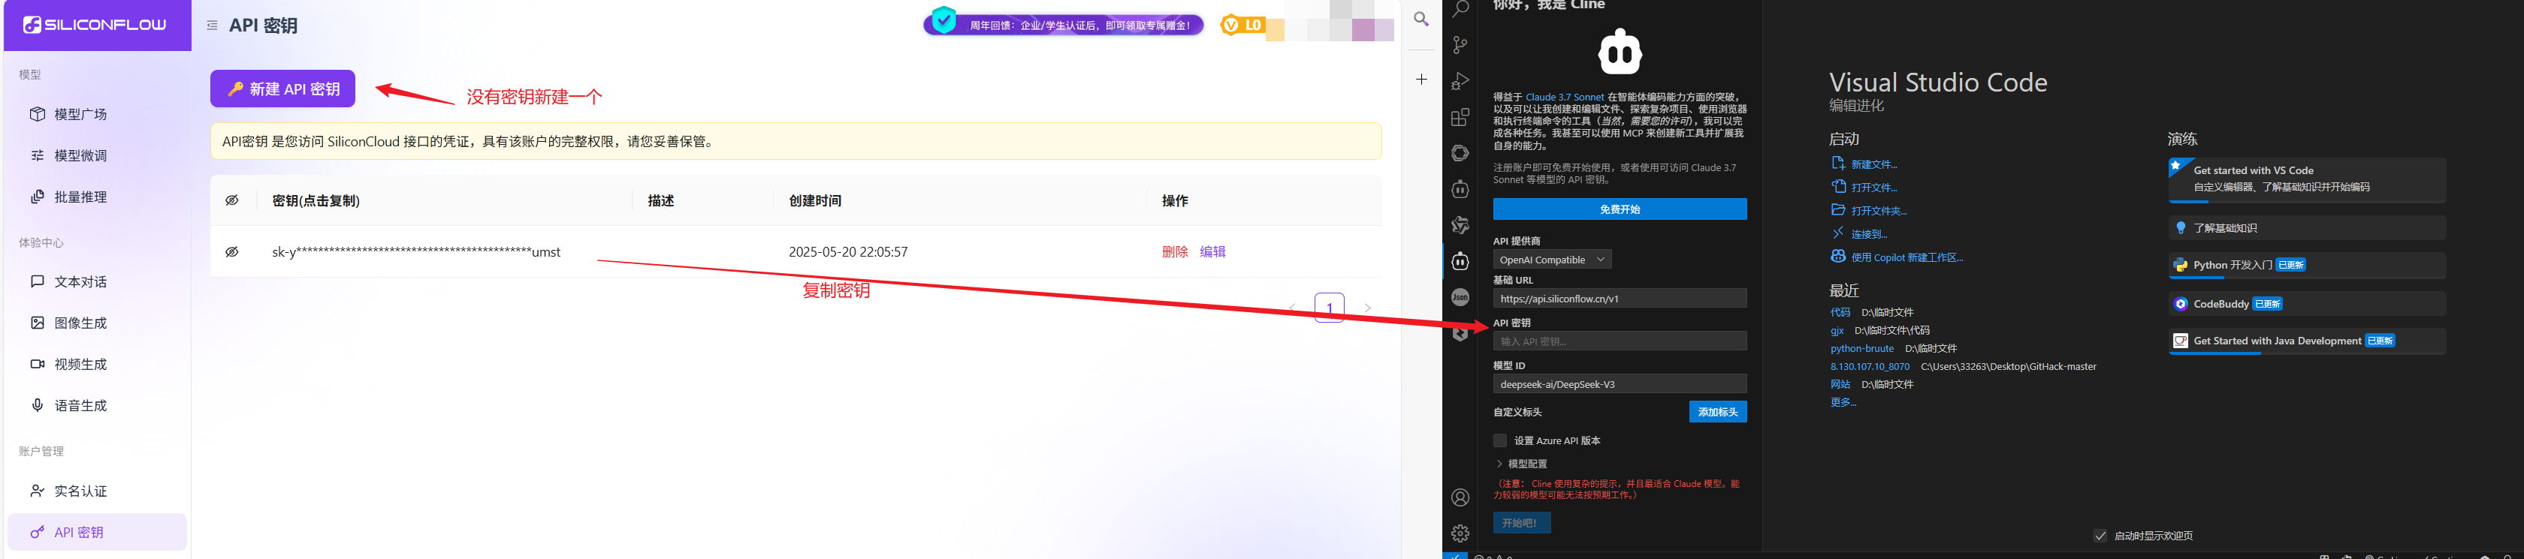The width and height of the screenshot is (2524, 559).
Task: Open 实名认证 in the sidebar
Action: point(96,491)
